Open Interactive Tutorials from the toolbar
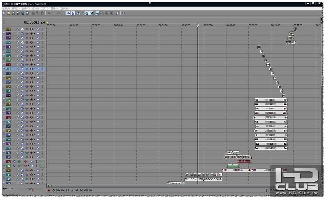Screen dimensions: 326x199 click(x=117, y=13)
